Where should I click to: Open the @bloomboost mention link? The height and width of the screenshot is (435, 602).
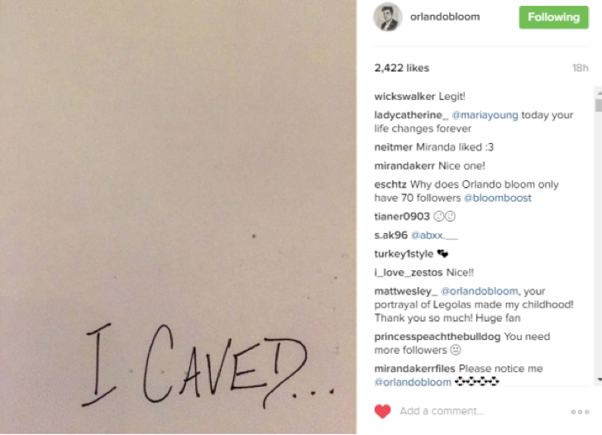pyautogui.click(x=498, y=198)
